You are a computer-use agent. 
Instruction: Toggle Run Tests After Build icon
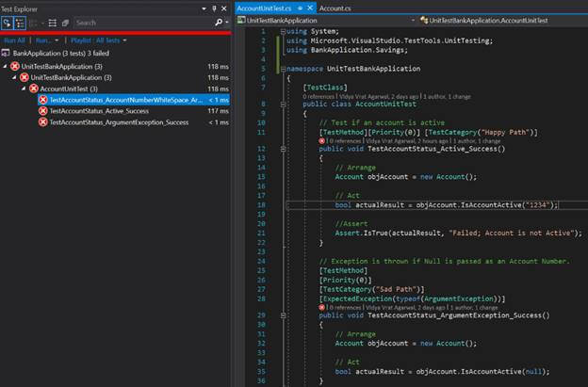coord(7,23)
